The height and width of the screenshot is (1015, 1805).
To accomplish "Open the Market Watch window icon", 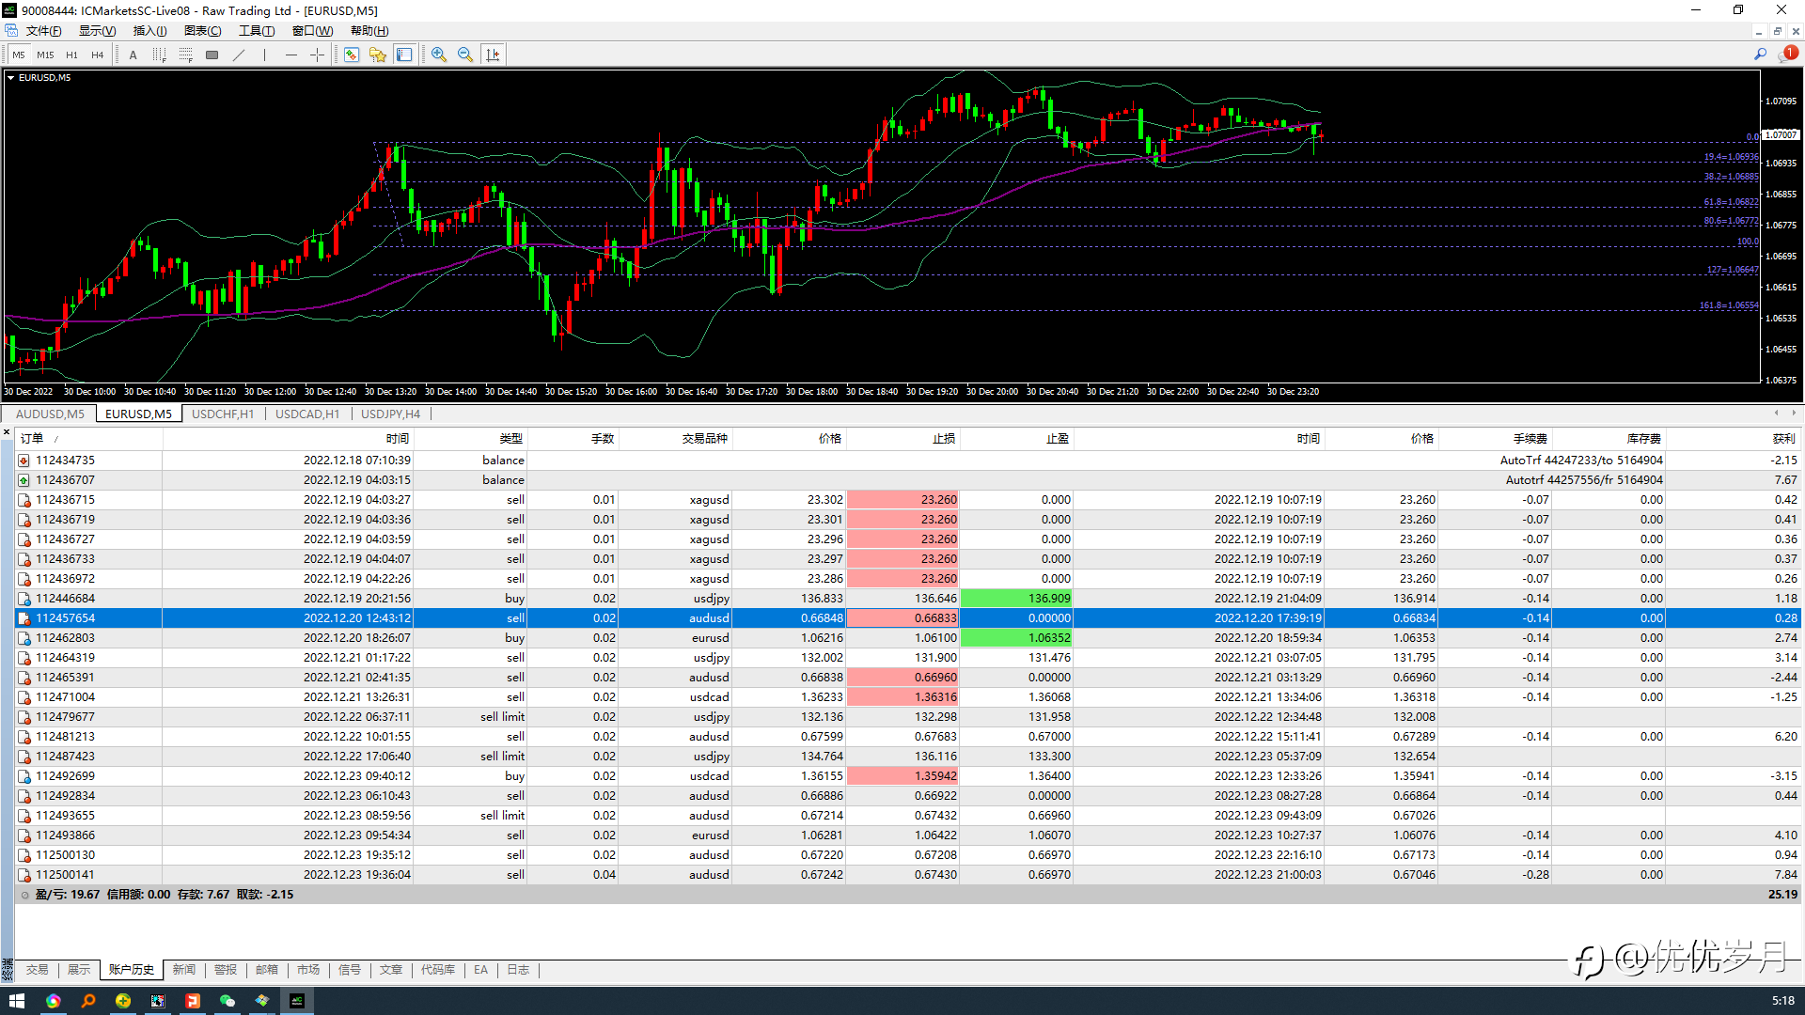I will [352, 55].
